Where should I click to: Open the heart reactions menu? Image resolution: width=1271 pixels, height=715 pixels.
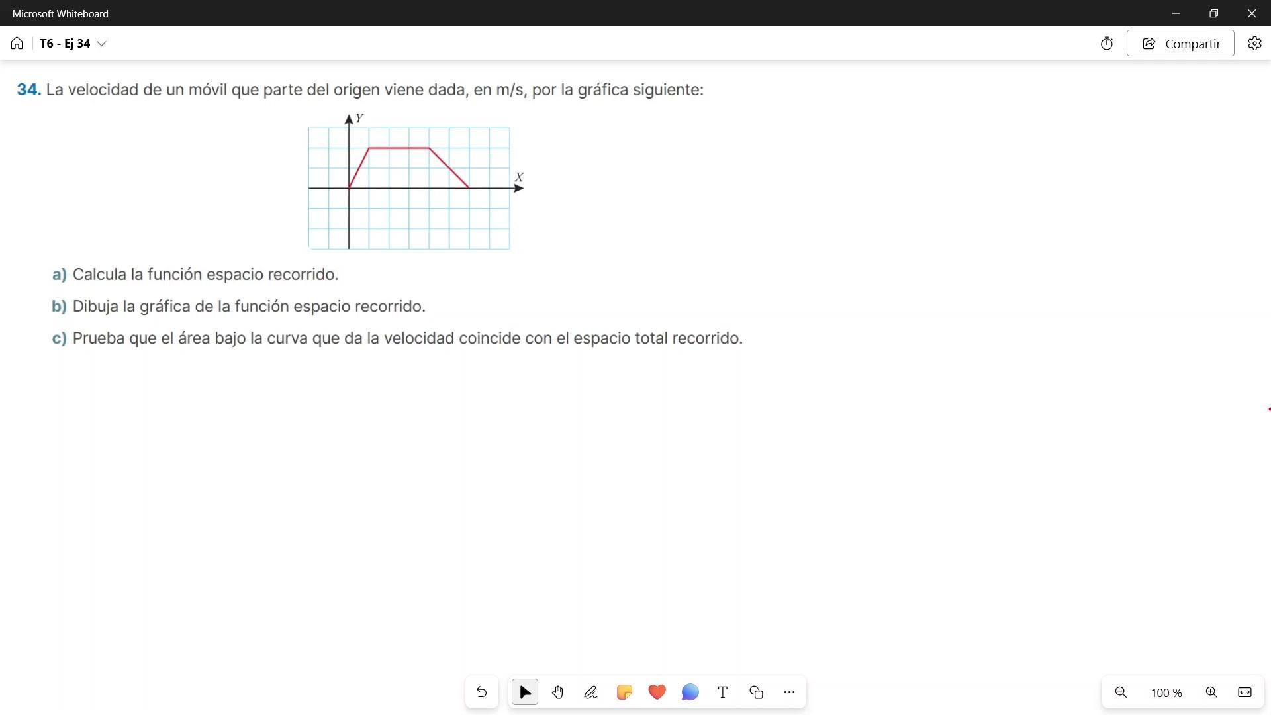(x=657, y=692)
